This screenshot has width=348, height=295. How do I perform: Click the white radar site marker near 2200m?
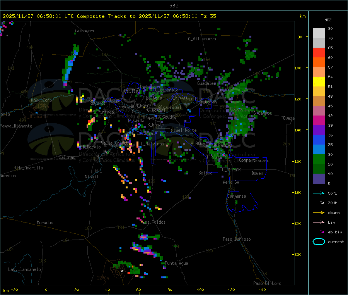[x=122, y=271]
